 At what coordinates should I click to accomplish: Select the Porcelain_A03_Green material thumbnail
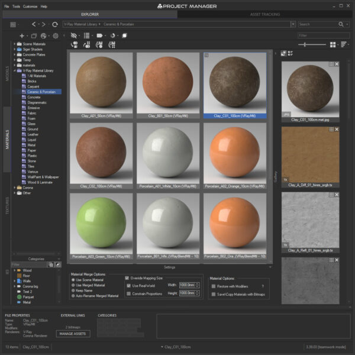[101, 226]
